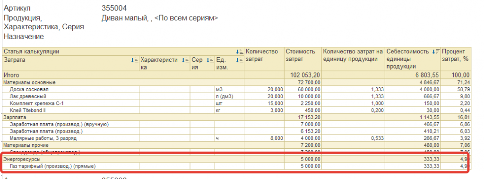484x179 pixels.
Task: Click sort icon in Характеристика column header
Action: (x=185, y=60)
